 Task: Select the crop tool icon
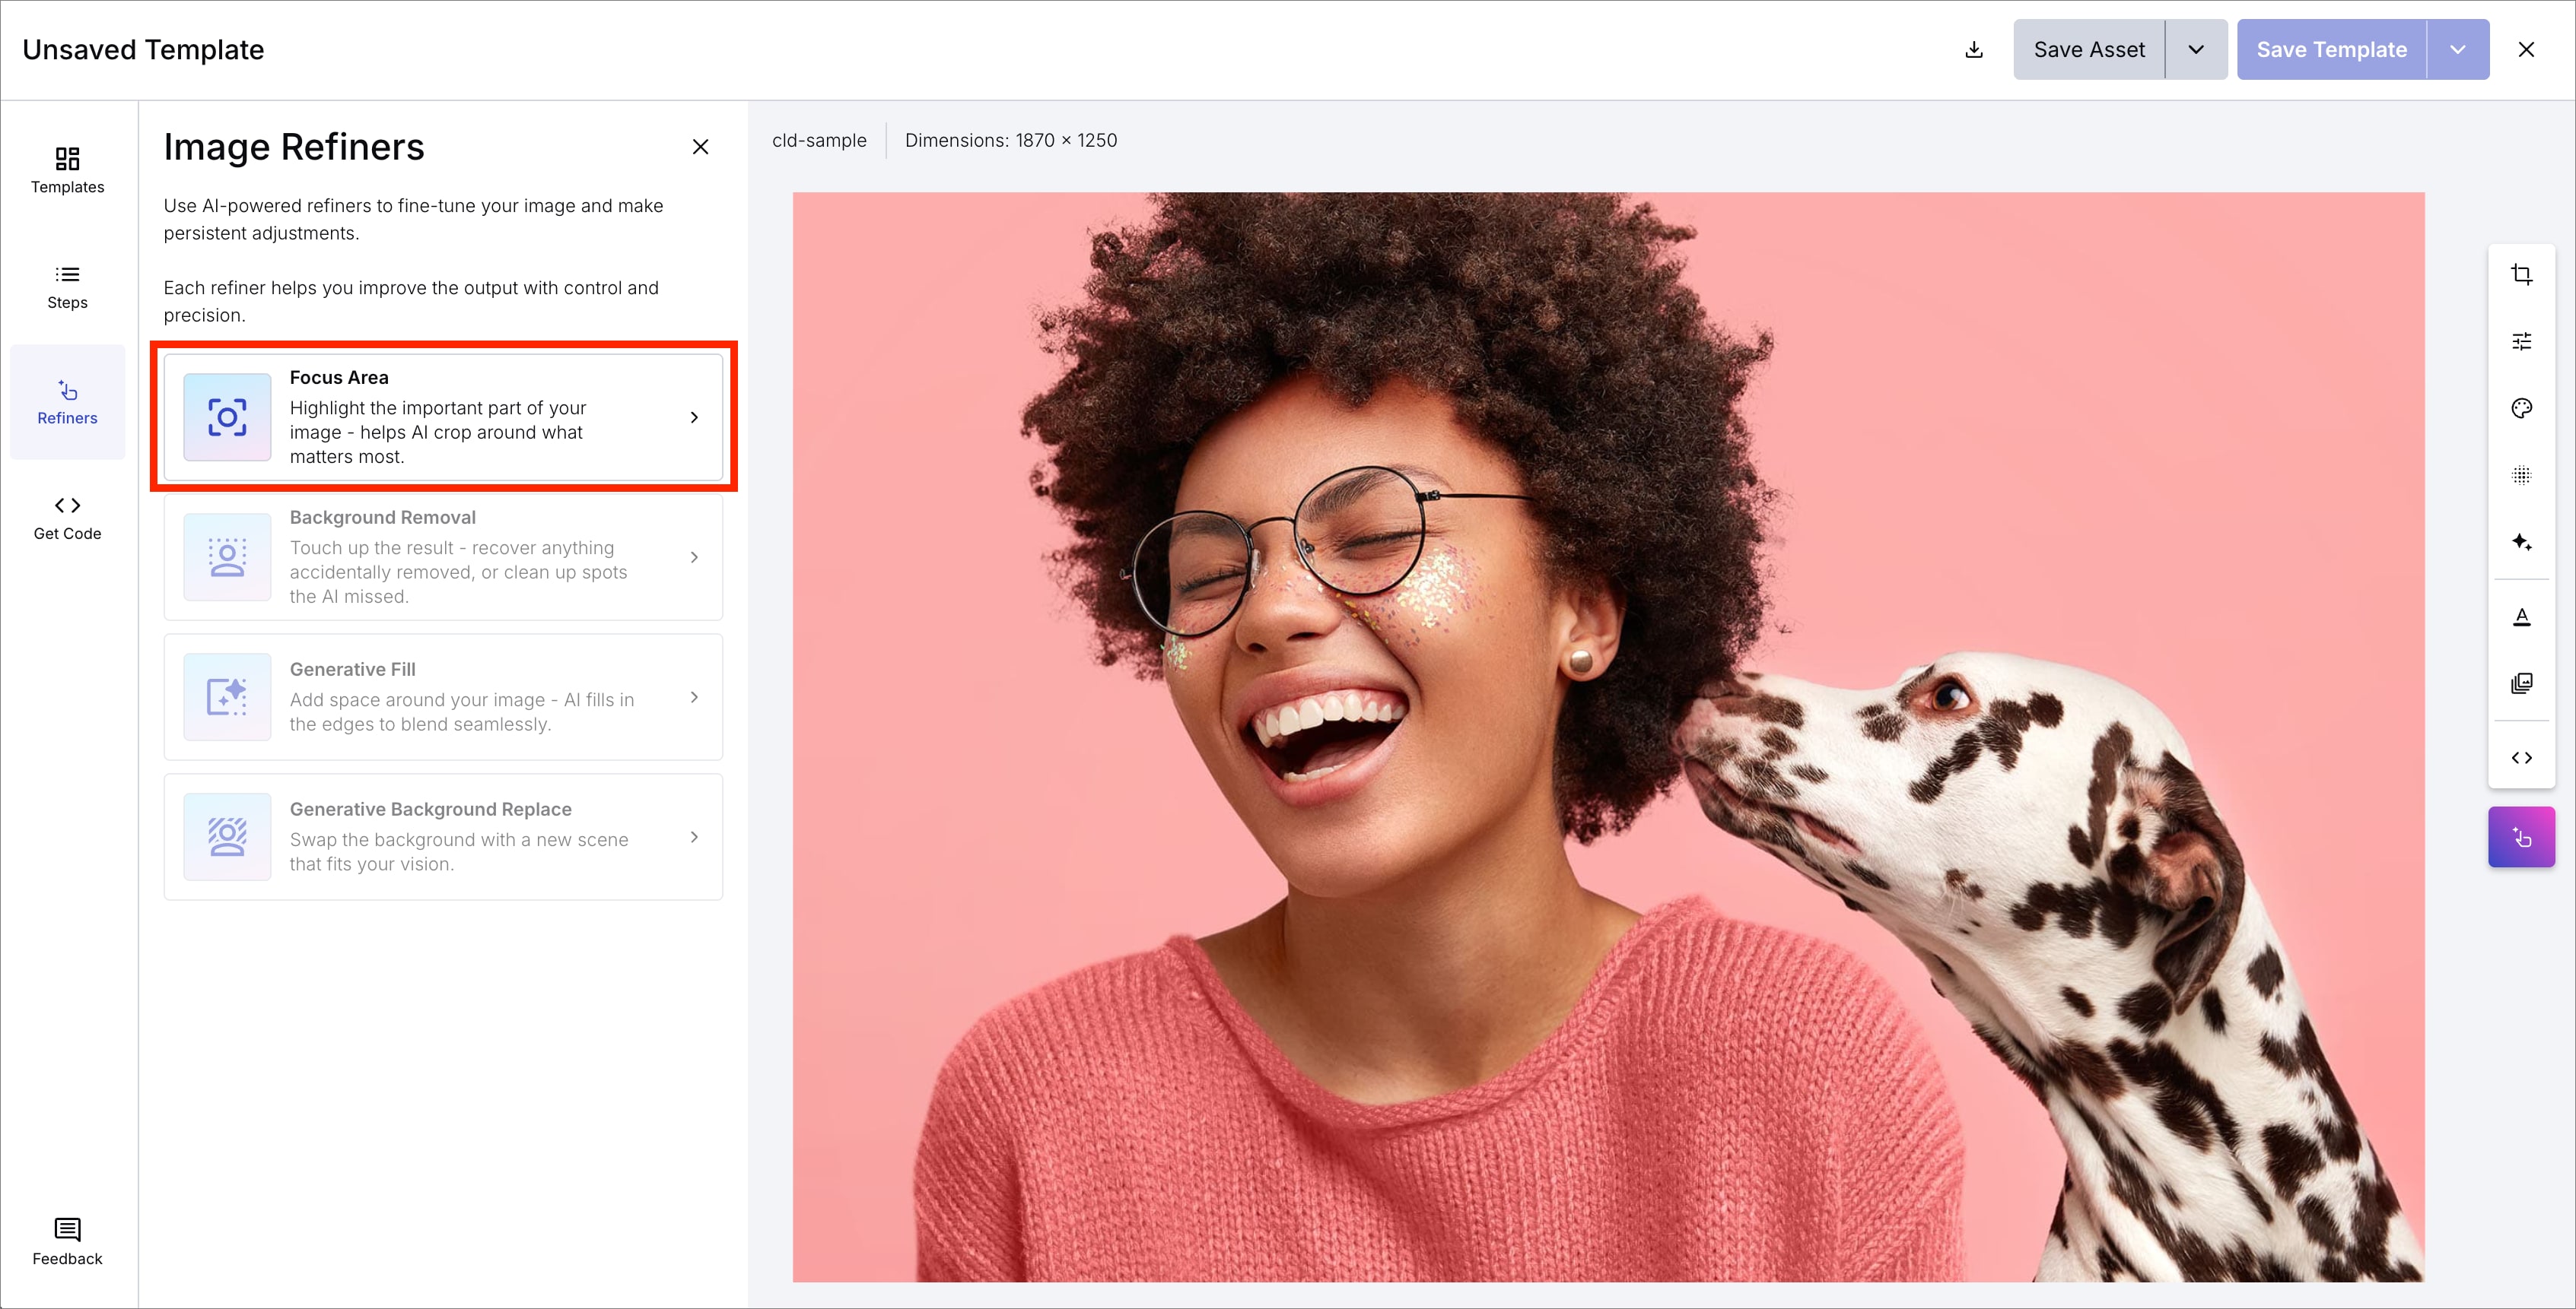pos(2521,274)
